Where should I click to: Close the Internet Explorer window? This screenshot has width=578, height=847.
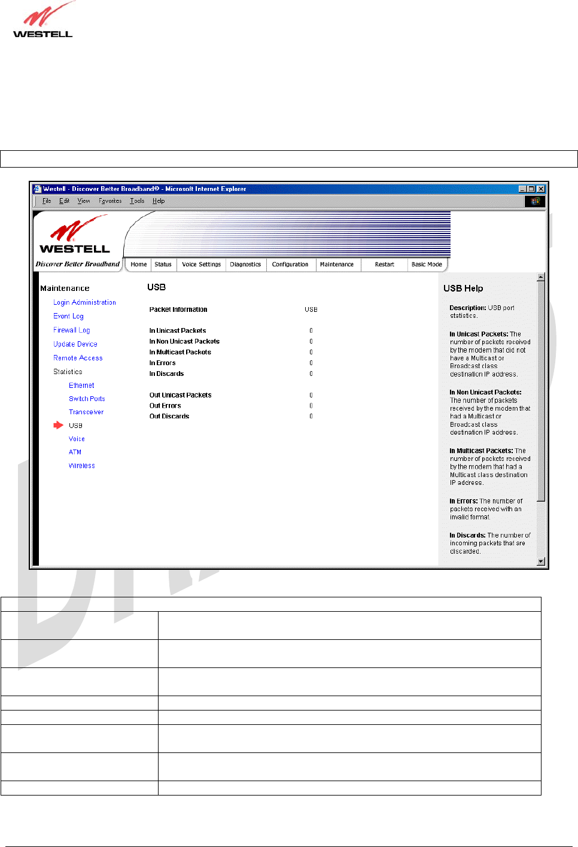pos(540,189)
